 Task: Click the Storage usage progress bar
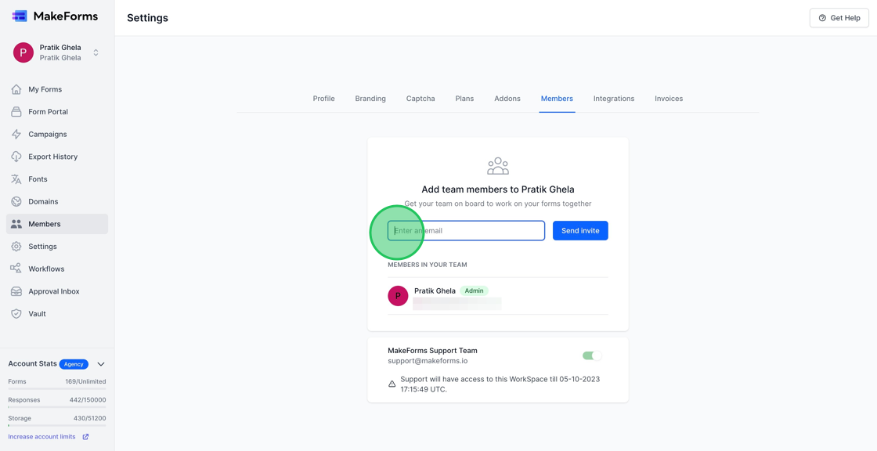click(57, 425)
